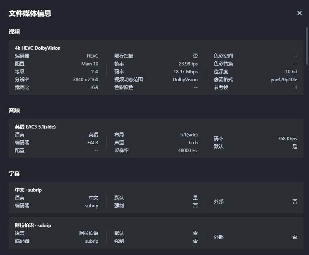309x255 pixels.
Task: Click the 英语 EAC3 5.1(side) audio title
Action: click(35, 127)
